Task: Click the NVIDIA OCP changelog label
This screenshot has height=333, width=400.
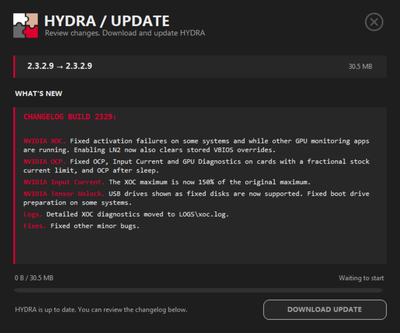Action: 45,161
